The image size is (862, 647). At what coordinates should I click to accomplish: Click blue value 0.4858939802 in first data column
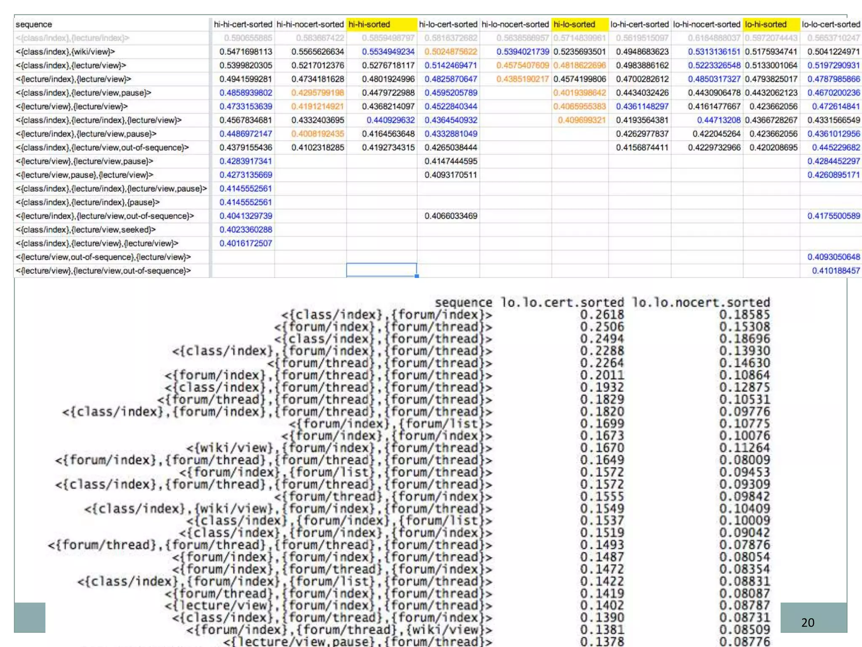(x=246, y=93)
